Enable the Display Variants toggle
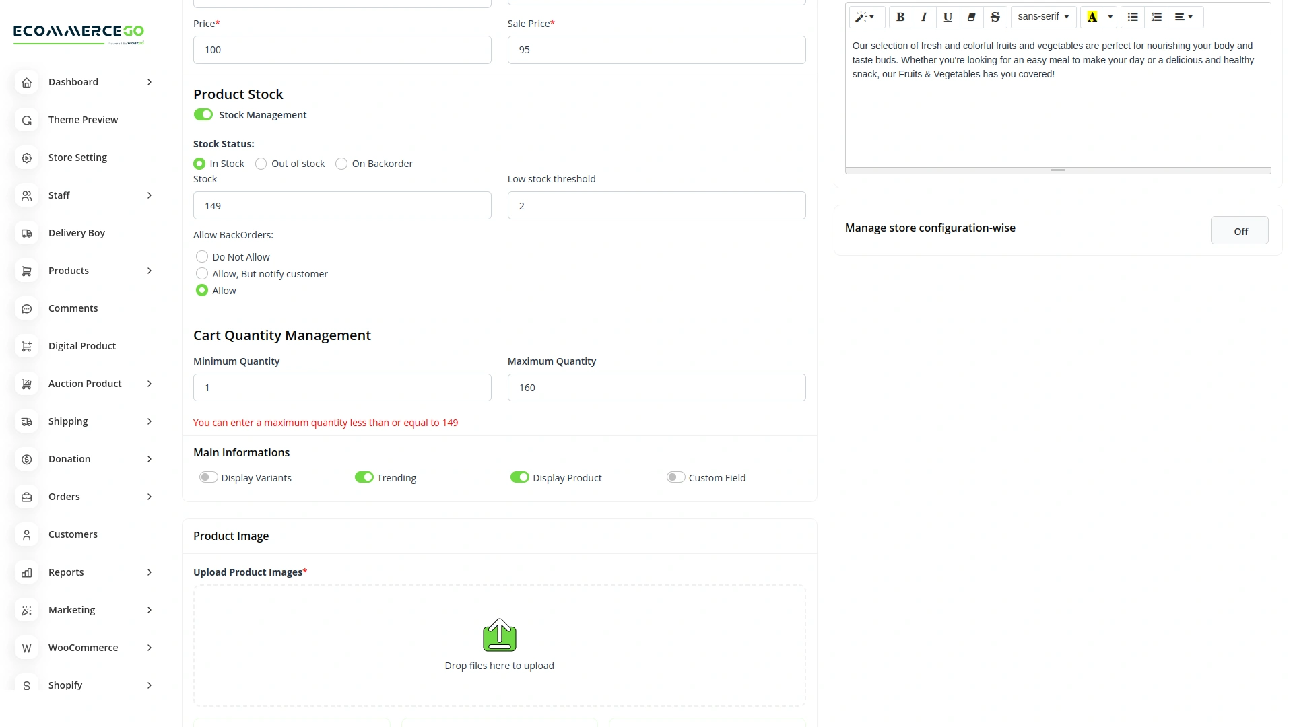Screen dimensions: 1293x727 pyautogui.click(x=208, y=477)
